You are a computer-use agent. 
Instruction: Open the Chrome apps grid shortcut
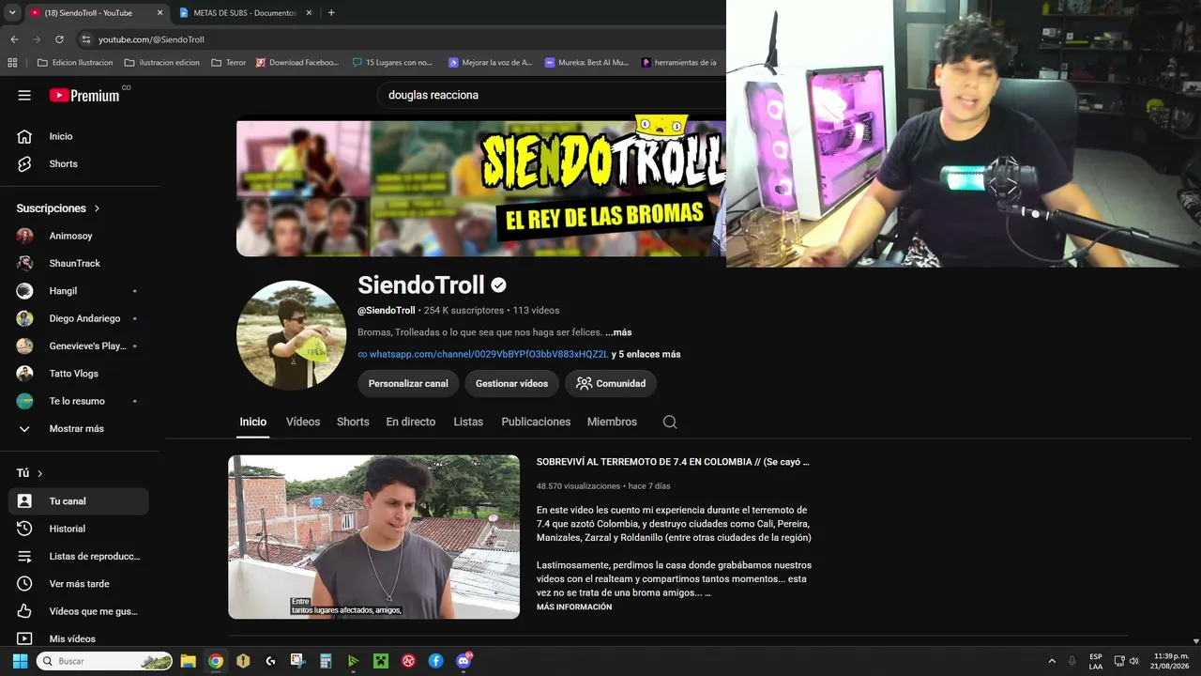tap(12, 63)
